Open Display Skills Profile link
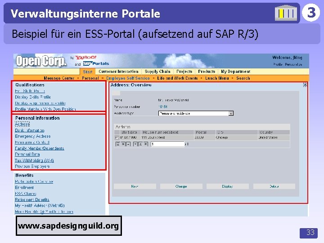324x243 pixels. click(x=33, y=97)
